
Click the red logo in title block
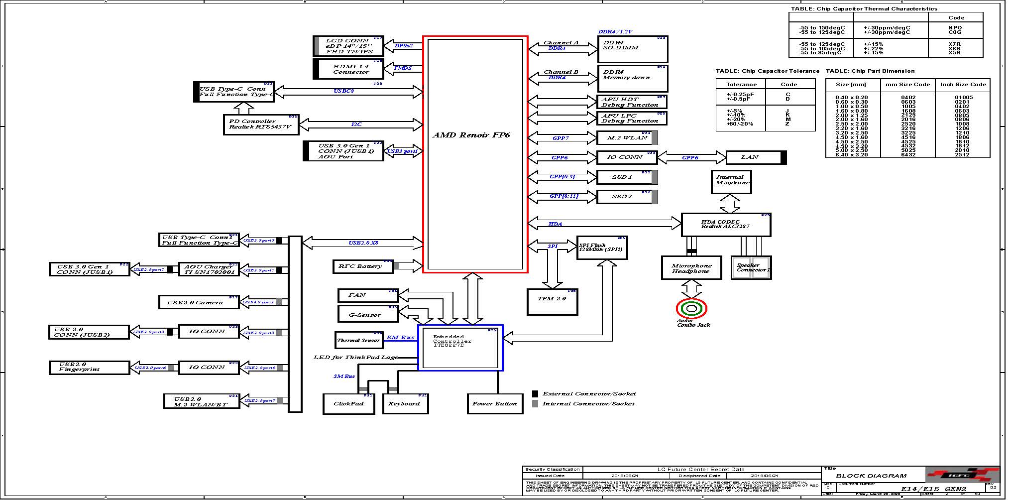click(962, 475)
